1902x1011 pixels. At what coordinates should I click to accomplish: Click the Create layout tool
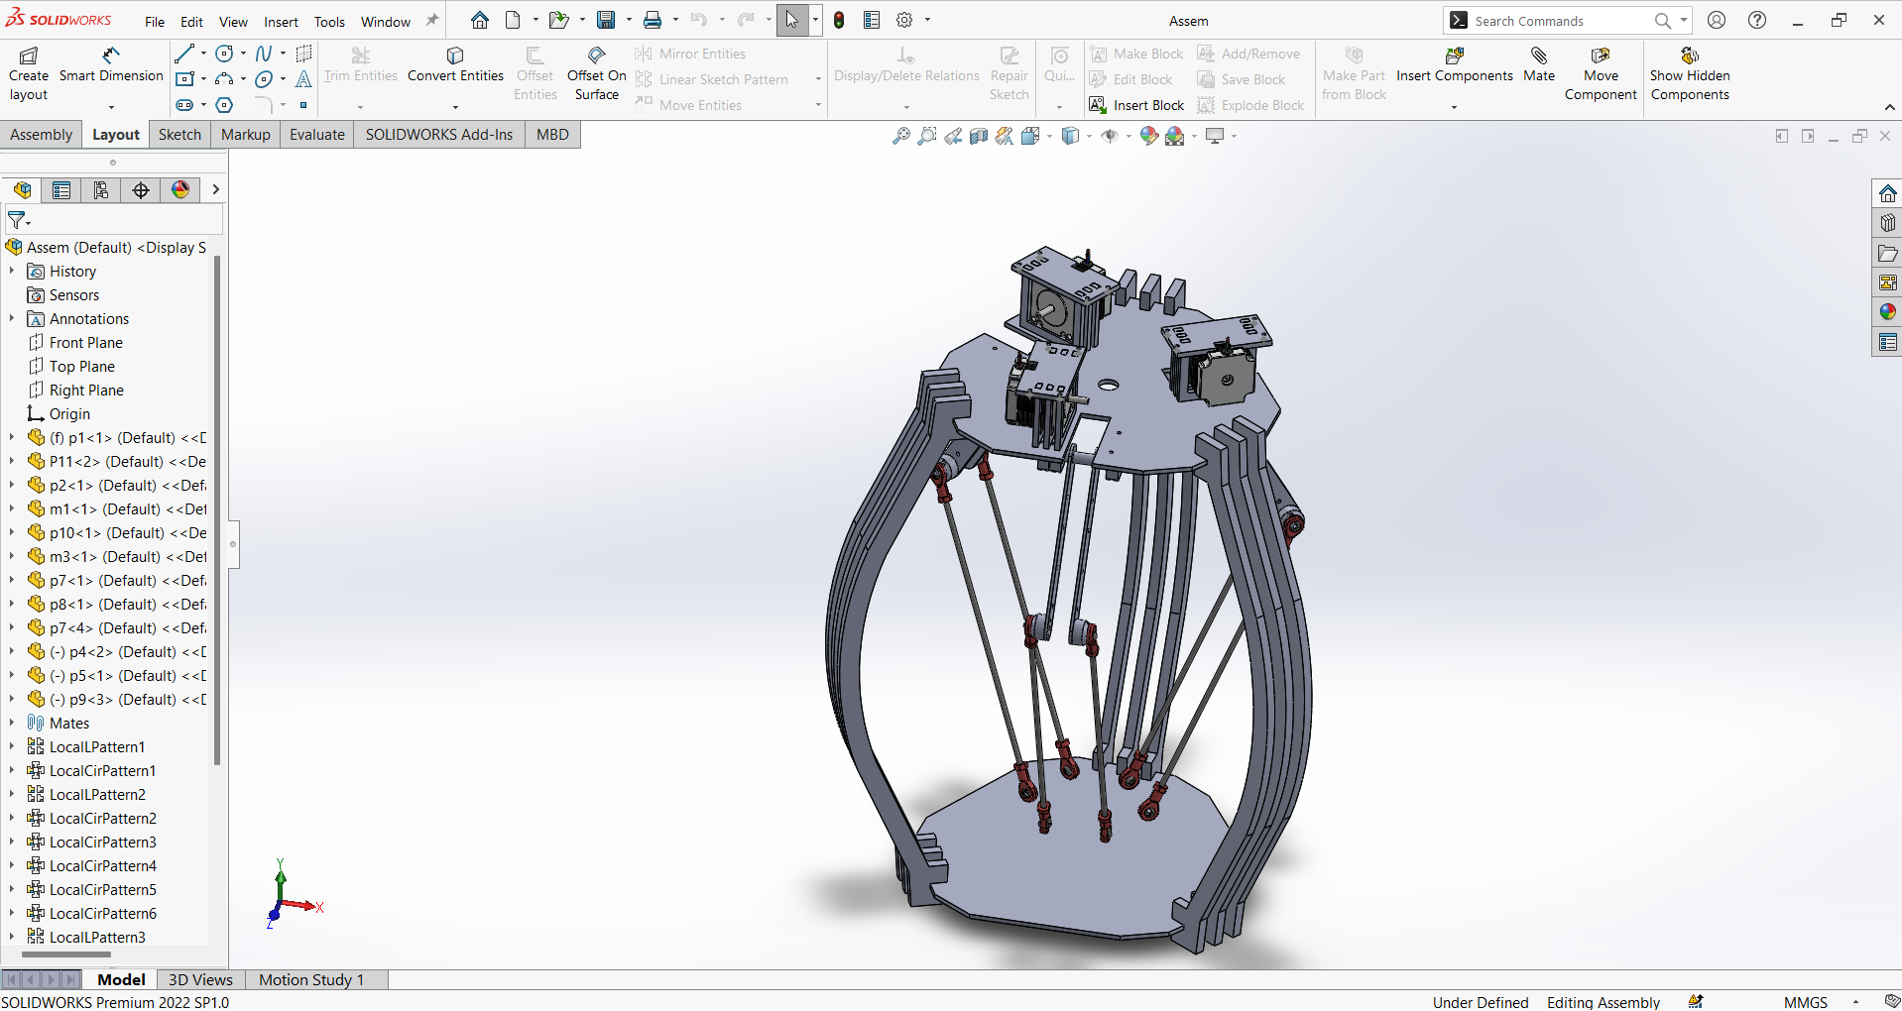(29, 74)
